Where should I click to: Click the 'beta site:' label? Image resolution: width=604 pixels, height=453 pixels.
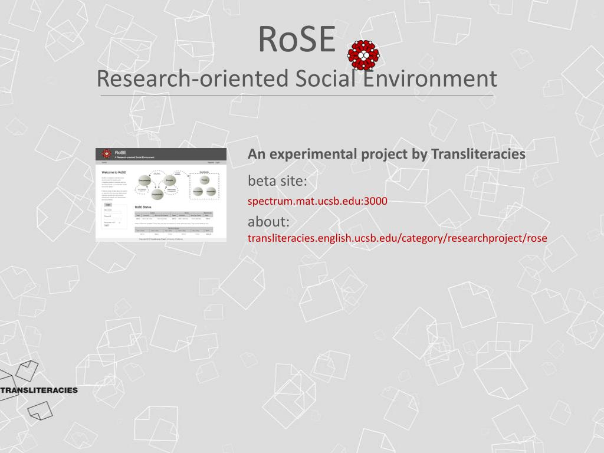(277, 180)
